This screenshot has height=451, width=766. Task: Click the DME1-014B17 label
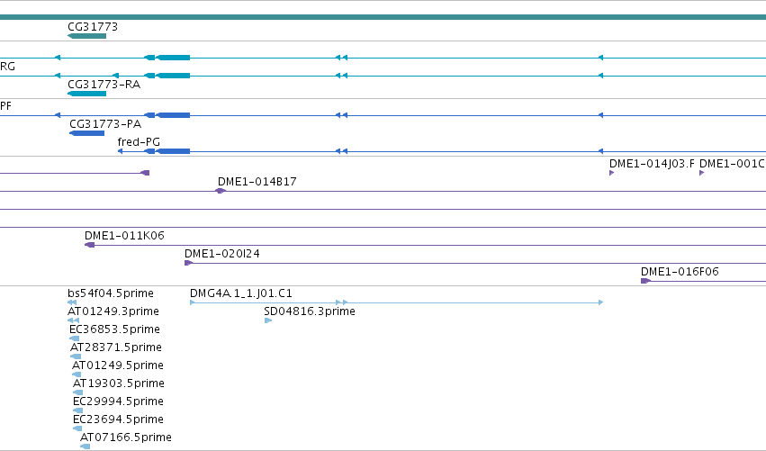(257, 182)
